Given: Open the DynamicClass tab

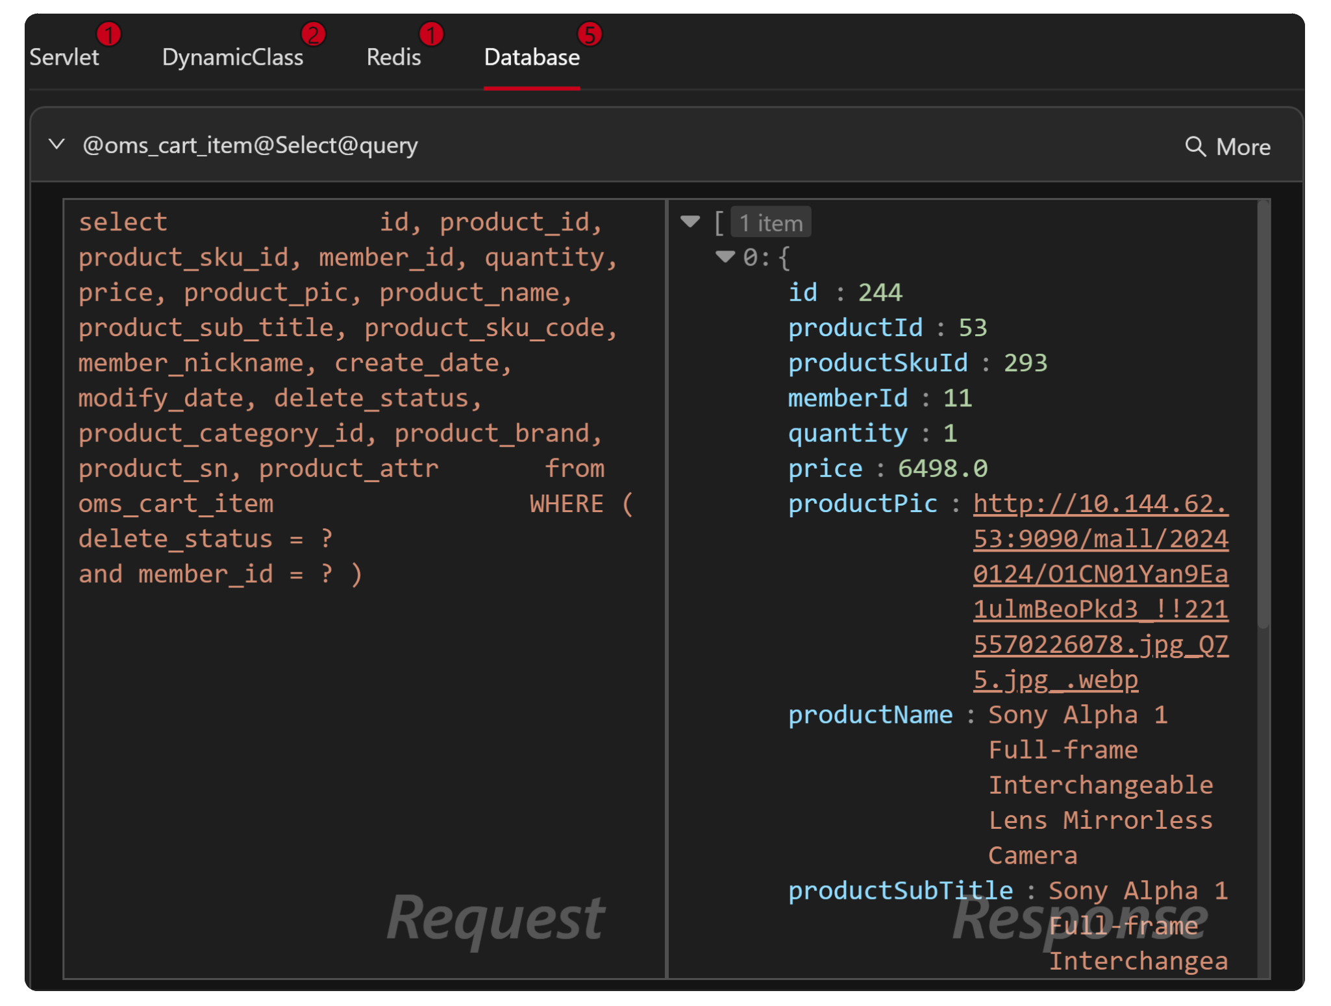Looking at the screenshot, I should point(234,57).
